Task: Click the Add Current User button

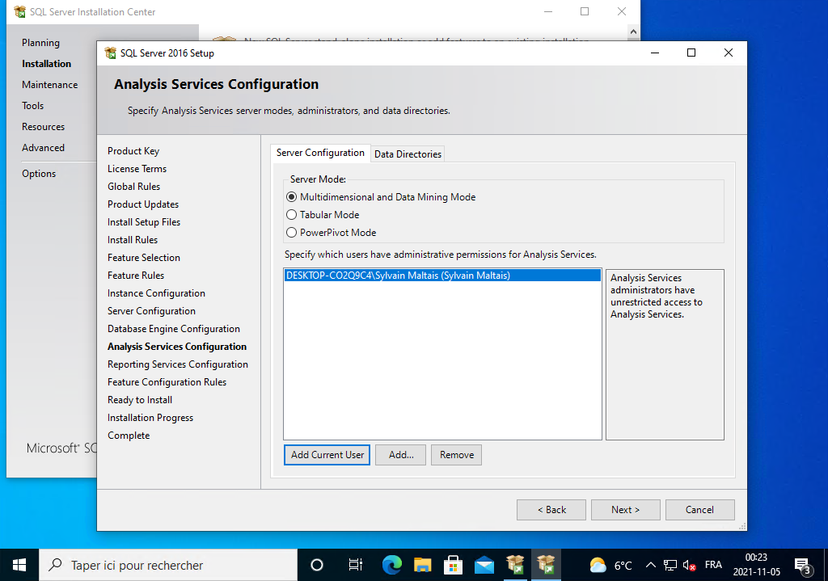Action: [327, 455]
